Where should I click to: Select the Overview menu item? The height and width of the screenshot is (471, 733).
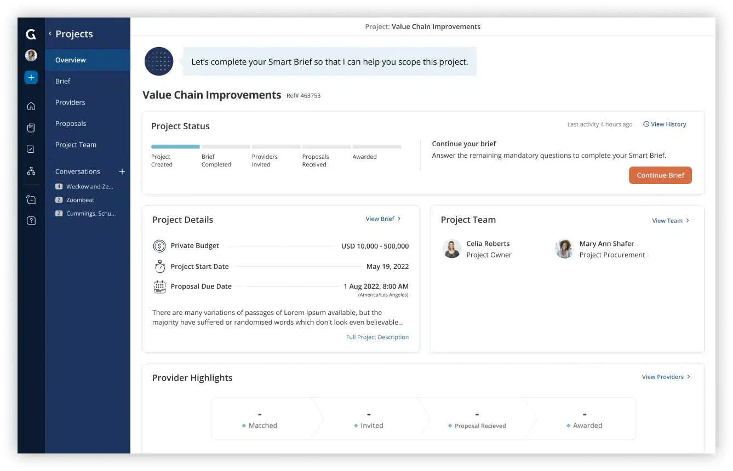point(88,60)
